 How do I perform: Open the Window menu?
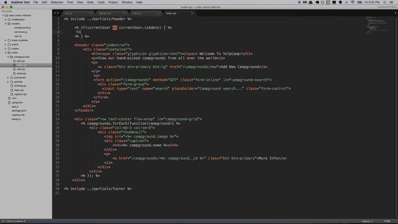pos(127,2)
